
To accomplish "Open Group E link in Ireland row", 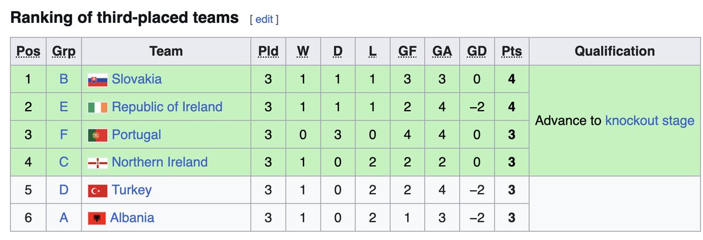I will point(64,107).
